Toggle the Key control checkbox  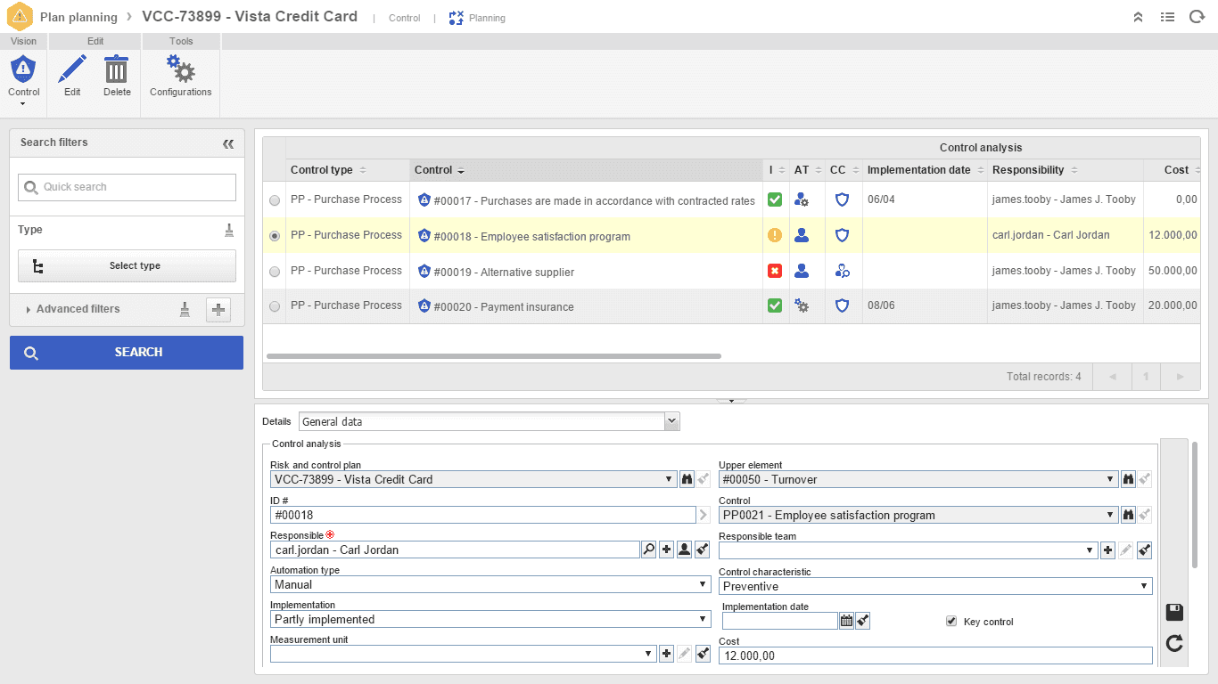(x=951, y=621)
